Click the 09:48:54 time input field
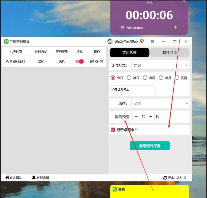The width and height of the screenshot is (207, 198). [133, 89]
